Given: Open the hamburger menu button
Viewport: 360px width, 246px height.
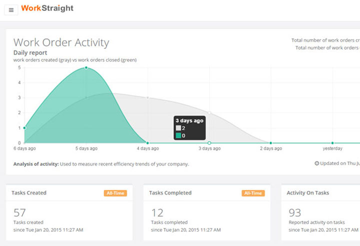Looking at the screenshot, I should coord(11,10).
